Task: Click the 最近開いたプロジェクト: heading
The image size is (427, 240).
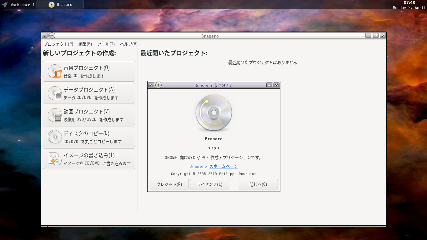Action: click(x=174, y=53)
